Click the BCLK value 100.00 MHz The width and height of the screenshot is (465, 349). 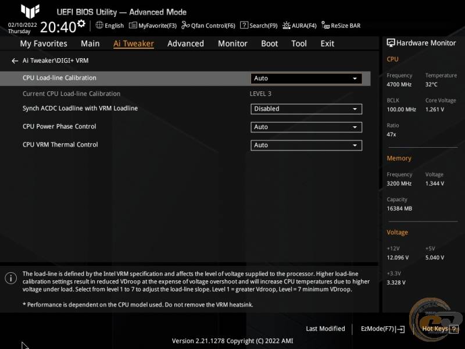click(x=401, y=109)
